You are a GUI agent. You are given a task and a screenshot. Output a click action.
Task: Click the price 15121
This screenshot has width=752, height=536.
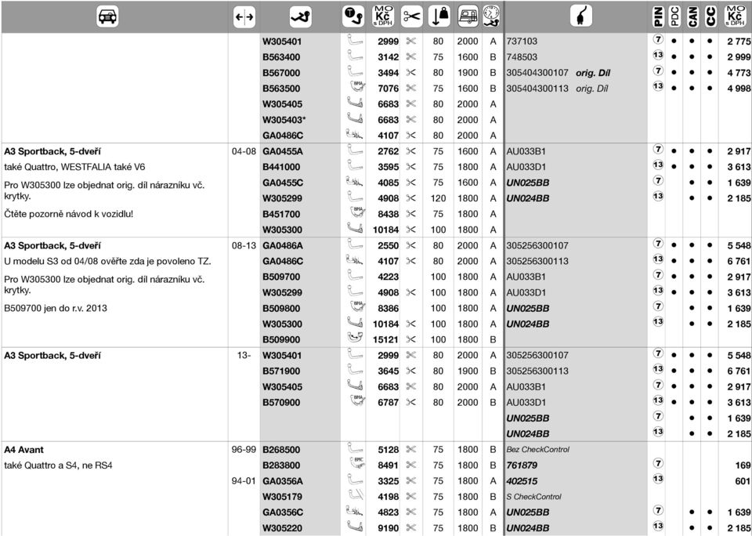pos(385,340)
